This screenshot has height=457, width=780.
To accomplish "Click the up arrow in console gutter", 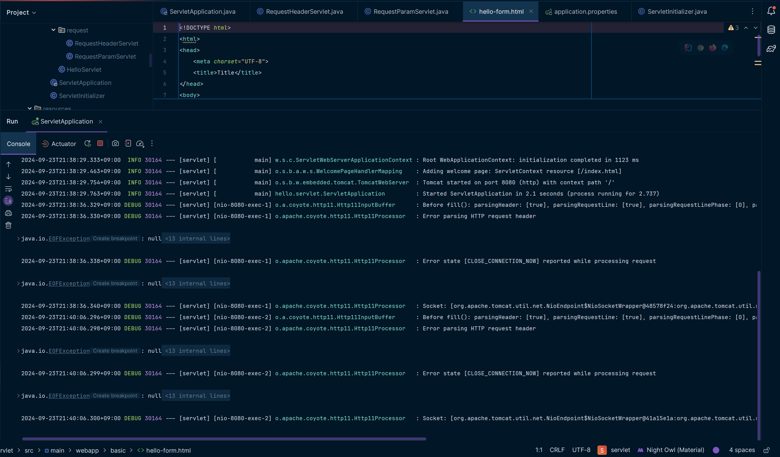I will tap(8, 164).
